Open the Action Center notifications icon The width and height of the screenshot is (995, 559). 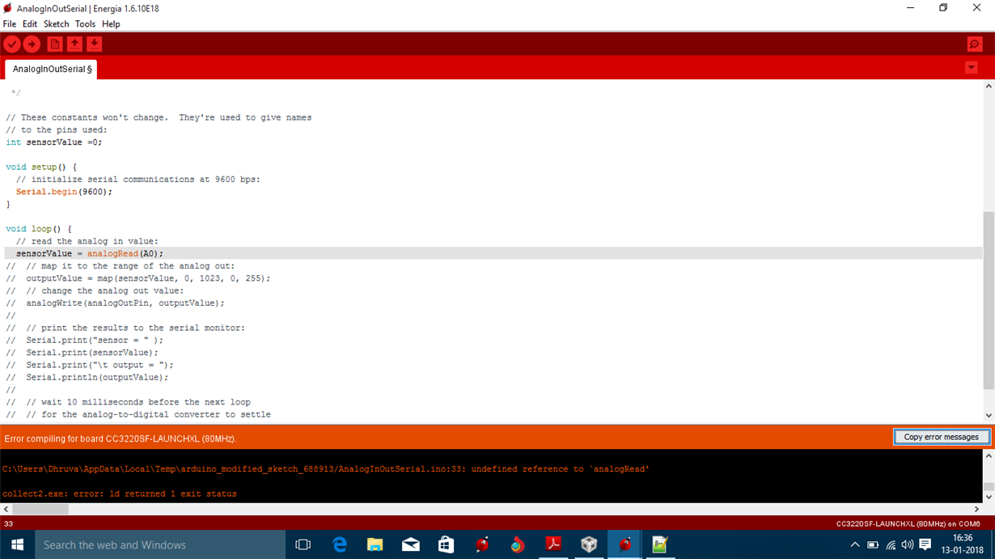point(925,545)
